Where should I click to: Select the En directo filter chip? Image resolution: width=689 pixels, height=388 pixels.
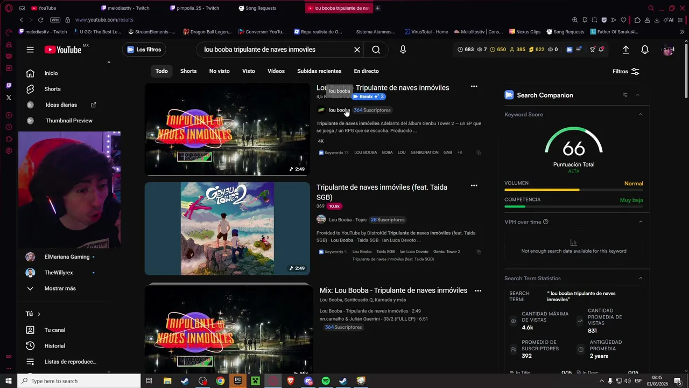[367, 71]
